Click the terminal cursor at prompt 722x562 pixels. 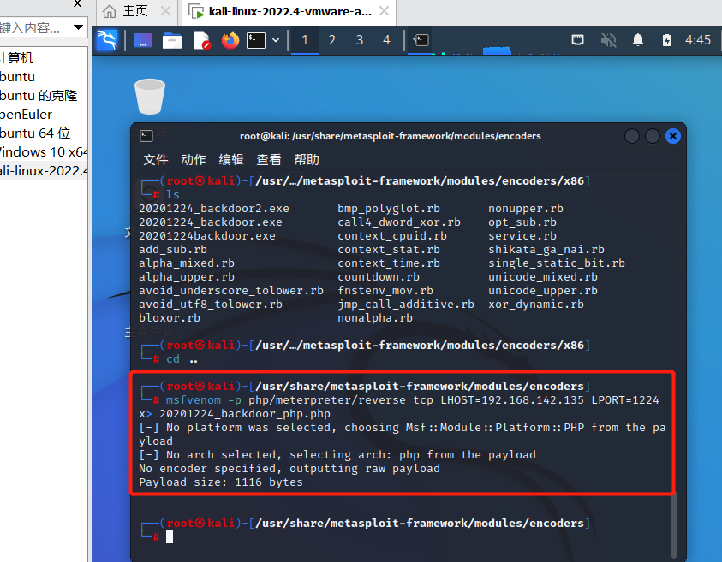(x=170, y=536)
